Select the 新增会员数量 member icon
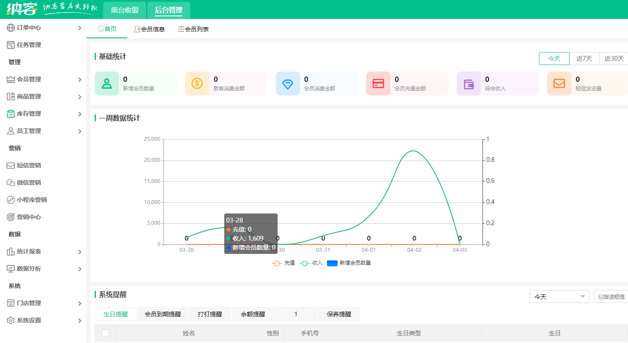 point(106,83)
